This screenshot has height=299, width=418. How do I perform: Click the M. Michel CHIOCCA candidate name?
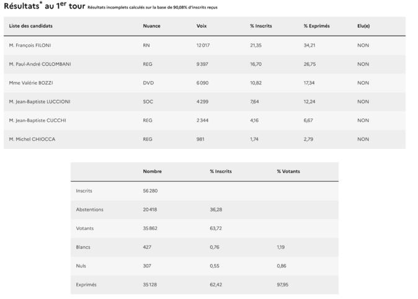[x=32, y=139]
